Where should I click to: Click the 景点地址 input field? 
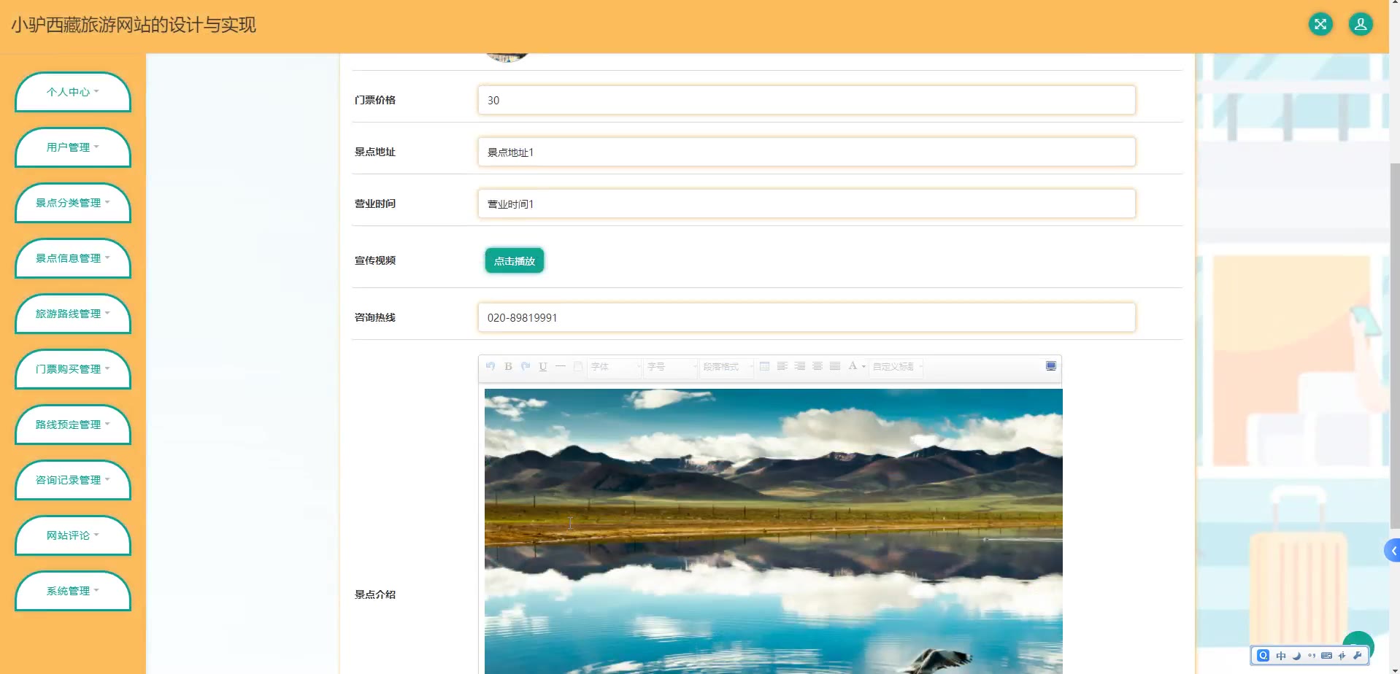click(807, 152)
